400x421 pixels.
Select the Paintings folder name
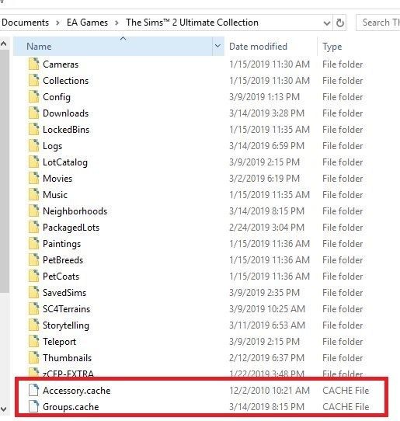(61, 244)
